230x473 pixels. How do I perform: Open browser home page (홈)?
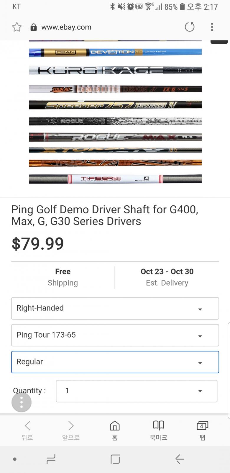pyautogui.click(x=115, y=430)
